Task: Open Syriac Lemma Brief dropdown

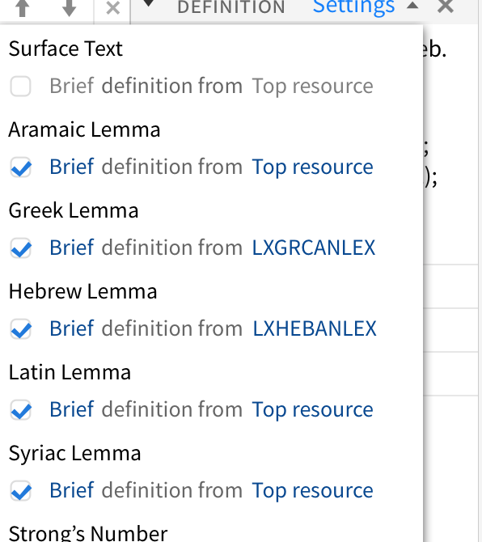Action: point(72,490)
